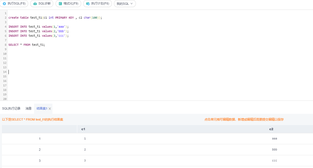Open the 消息 messages tab
313x168 pixels.
tap(28, 108)
